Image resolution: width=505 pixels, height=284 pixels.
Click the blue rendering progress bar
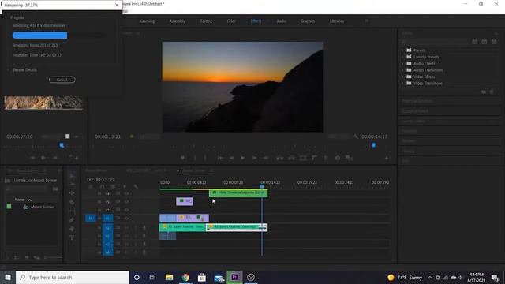point(40,35)
